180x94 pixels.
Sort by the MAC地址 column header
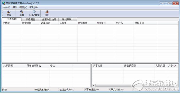click(x=87, y=23)
